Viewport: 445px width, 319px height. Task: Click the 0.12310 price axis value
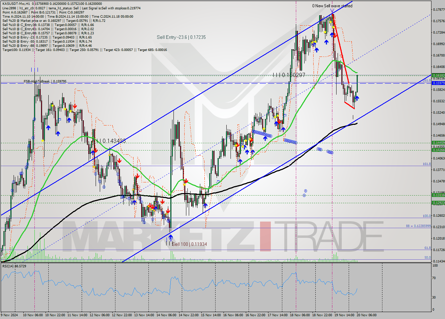coord(439,227)
